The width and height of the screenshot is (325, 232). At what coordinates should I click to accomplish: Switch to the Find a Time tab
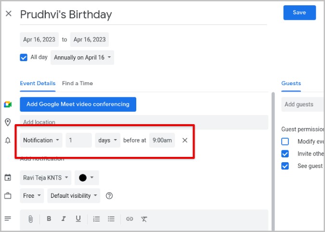pyautogui.click(x=78, y=83)
